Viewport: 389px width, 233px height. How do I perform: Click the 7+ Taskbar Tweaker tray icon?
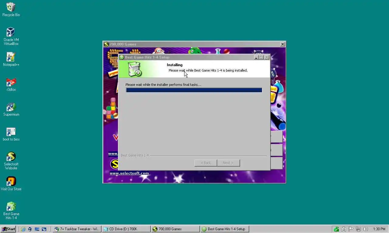pyautogui.click(x=344, y=229)
